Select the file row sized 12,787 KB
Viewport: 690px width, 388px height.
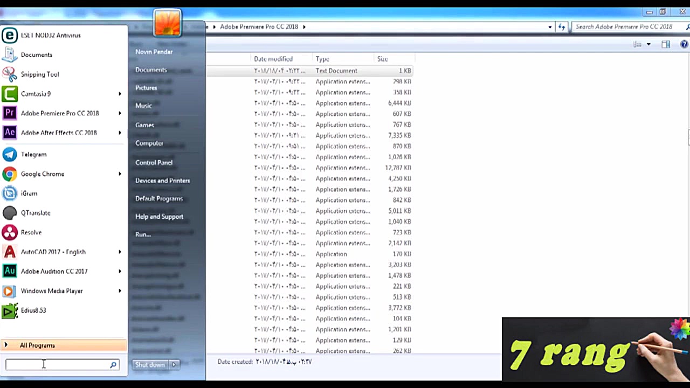click(310, 168)
